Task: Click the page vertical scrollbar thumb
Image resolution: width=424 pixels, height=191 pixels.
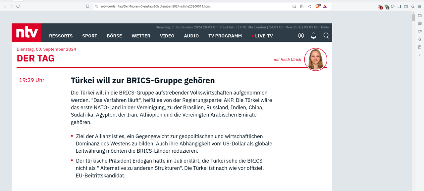Action: (413, 18)
